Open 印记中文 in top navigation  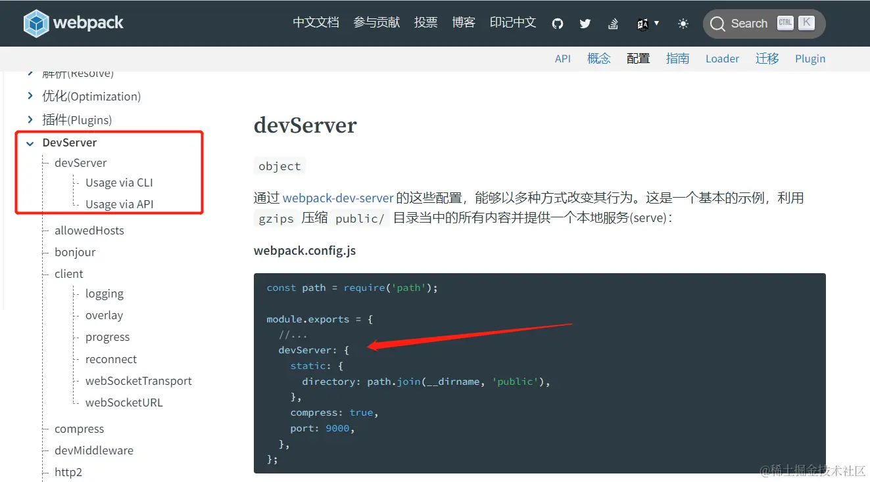[513, 23]
